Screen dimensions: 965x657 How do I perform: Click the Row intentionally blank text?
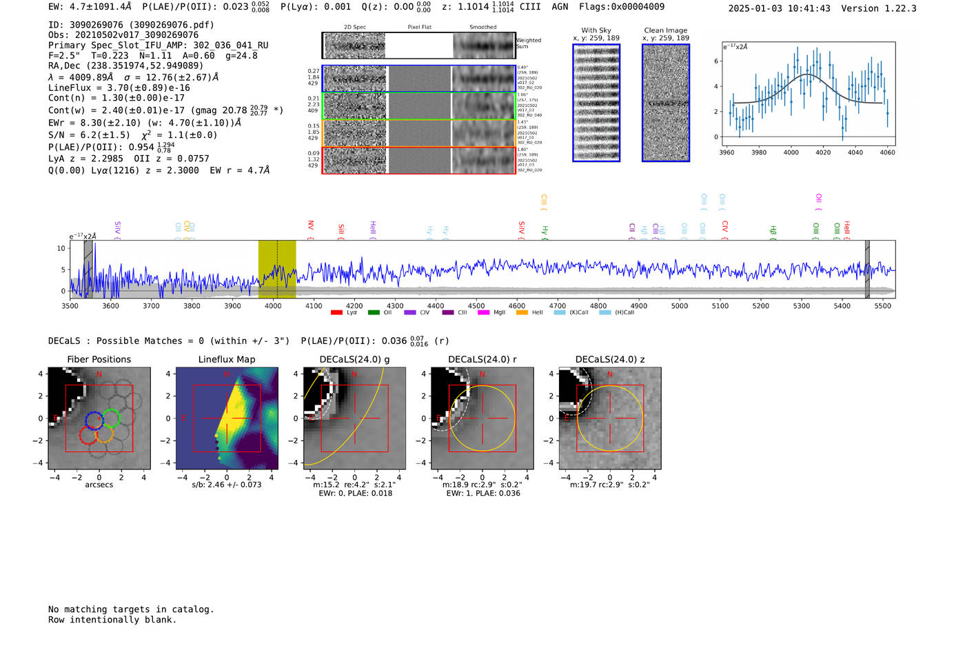pos(112,620)
